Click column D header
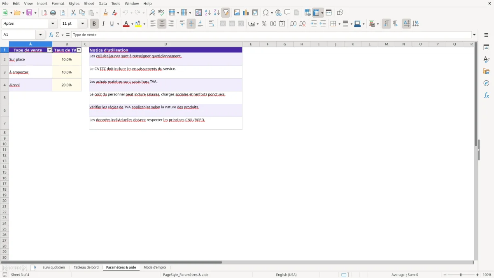 (165, 44)
